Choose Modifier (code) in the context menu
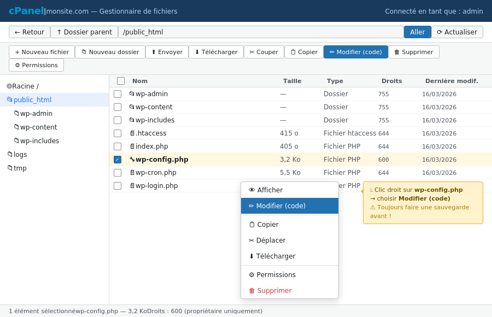The width and height of the screenshot is (492, 317). [x=290, y=206]
